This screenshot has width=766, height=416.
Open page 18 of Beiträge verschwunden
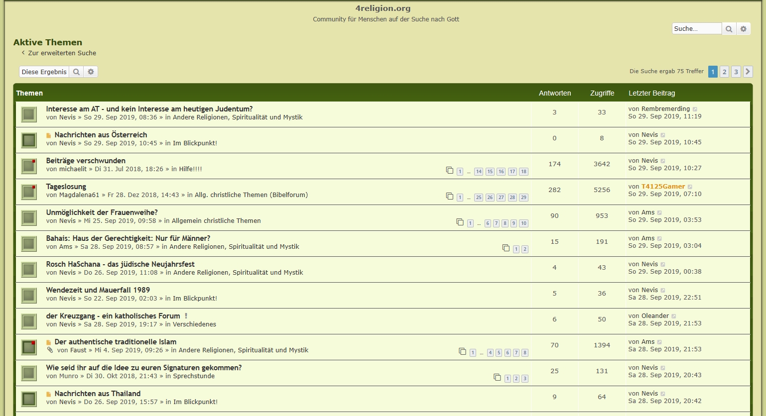click(x=523, y=172)
